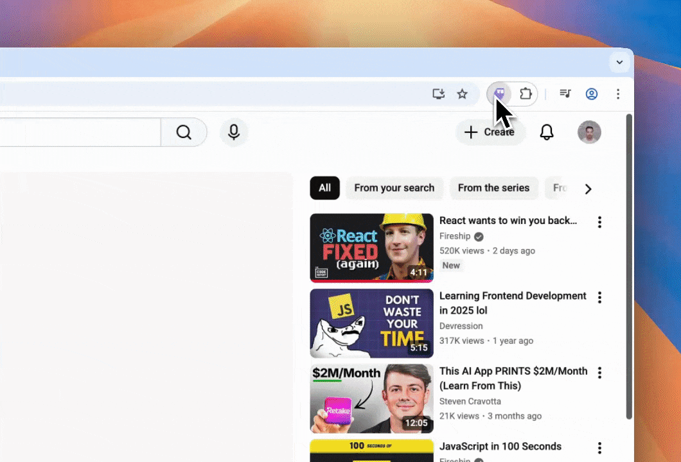Image resolution: width=681 pixels, height=462 pixels.
Task: Start voice search with the microphone
Action: 234,132
